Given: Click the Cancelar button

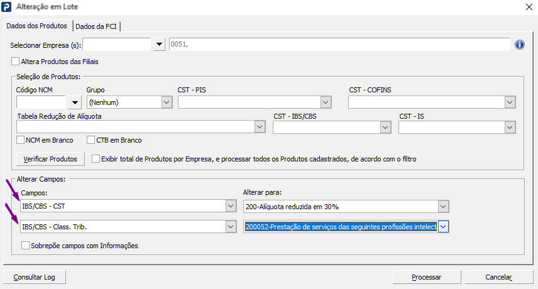Looking at the screenshot, I should click(x=498, y=277).
